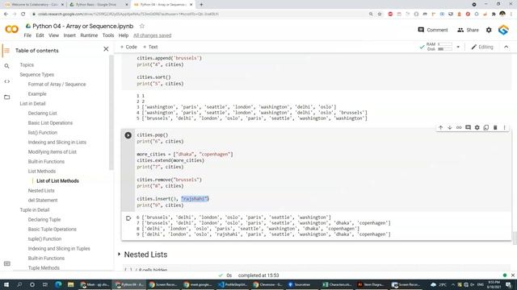Mirror the cell in a tab
Viewport: 517px width, 290px height.
(486, 127)
